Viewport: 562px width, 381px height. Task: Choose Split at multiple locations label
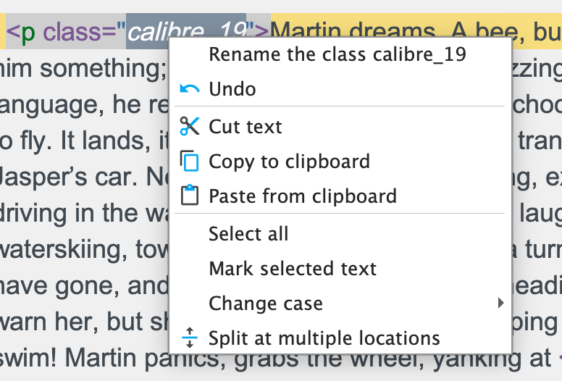(324, 338)
